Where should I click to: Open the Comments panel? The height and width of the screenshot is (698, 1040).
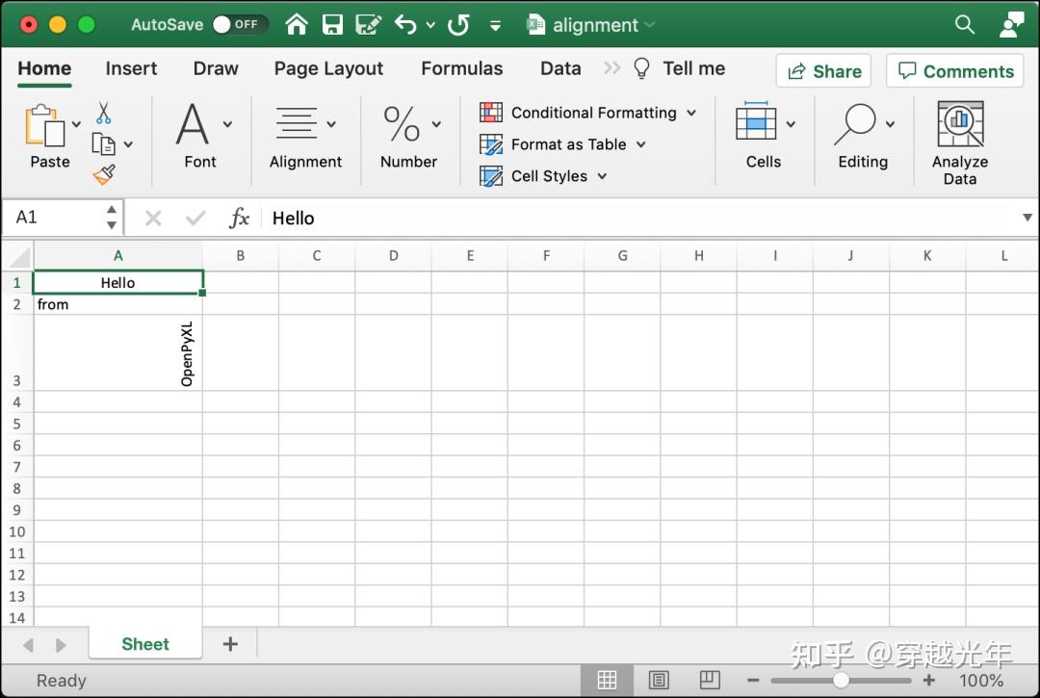point(954,70)
